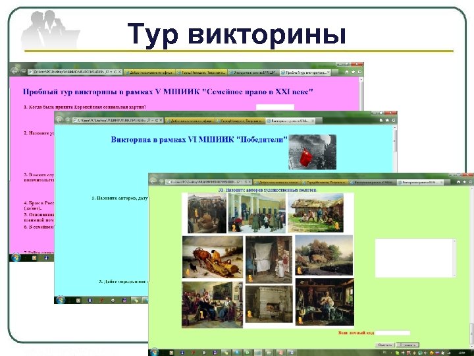The width and height of the screenshot is (474, 356).
Task: Select painting number 9 with seated woman
Action: [x=325, y=302]
